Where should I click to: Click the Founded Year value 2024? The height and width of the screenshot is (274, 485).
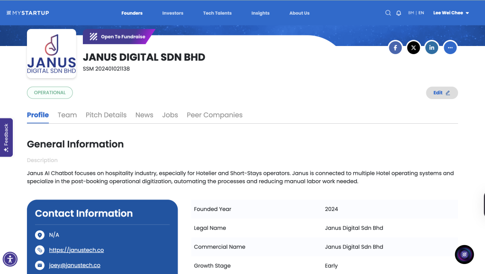coord(331,209)
